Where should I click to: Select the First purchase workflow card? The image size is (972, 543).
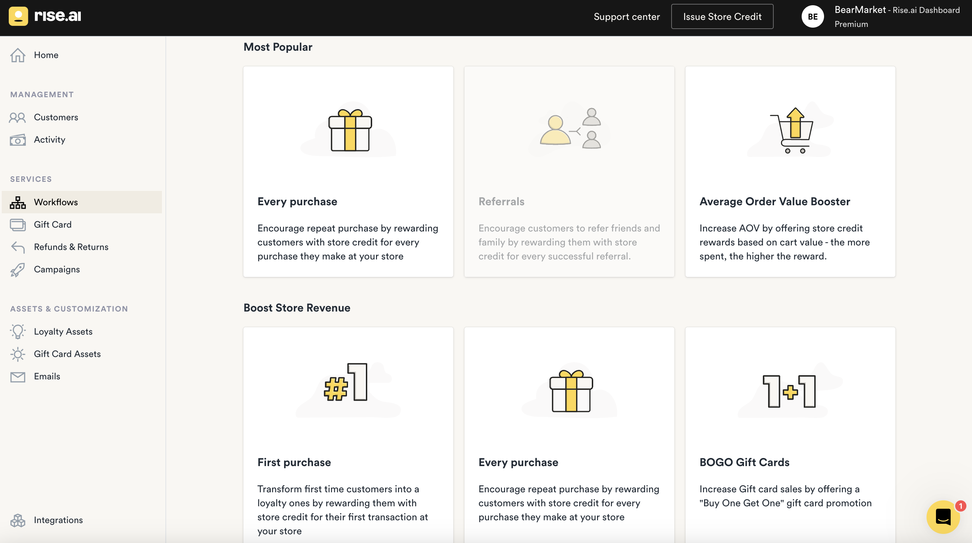click(x=348, y=434)
